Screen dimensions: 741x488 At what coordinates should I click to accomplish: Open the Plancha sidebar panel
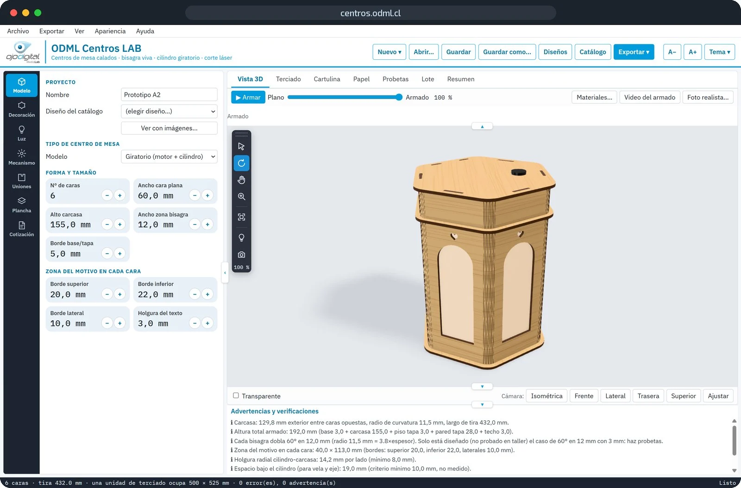(22, 205)
